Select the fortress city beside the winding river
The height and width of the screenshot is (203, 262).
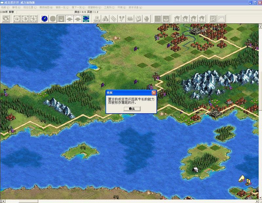[x=196, y=31]
